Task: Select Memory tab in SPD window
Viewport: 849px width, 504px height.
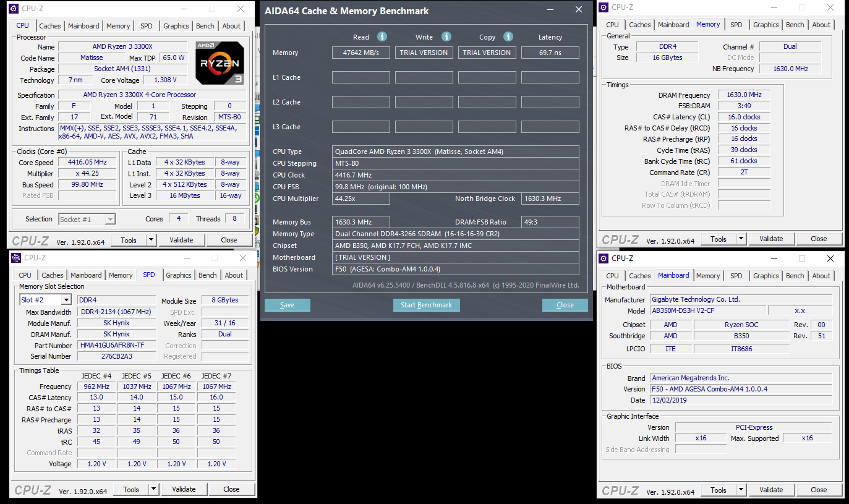Action: (121, 275)
